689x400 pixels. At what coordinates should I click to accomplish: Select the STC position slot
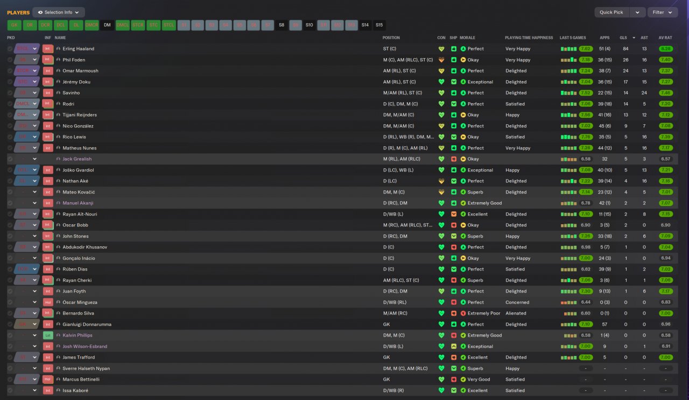coord(154,25)
